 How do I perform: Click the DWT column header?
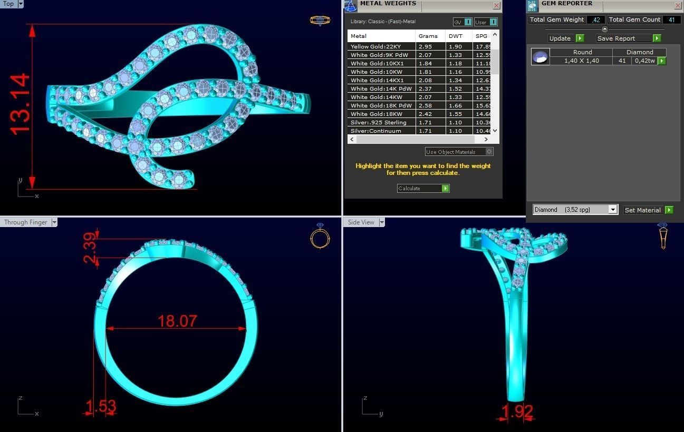click(x=459, y=36)
